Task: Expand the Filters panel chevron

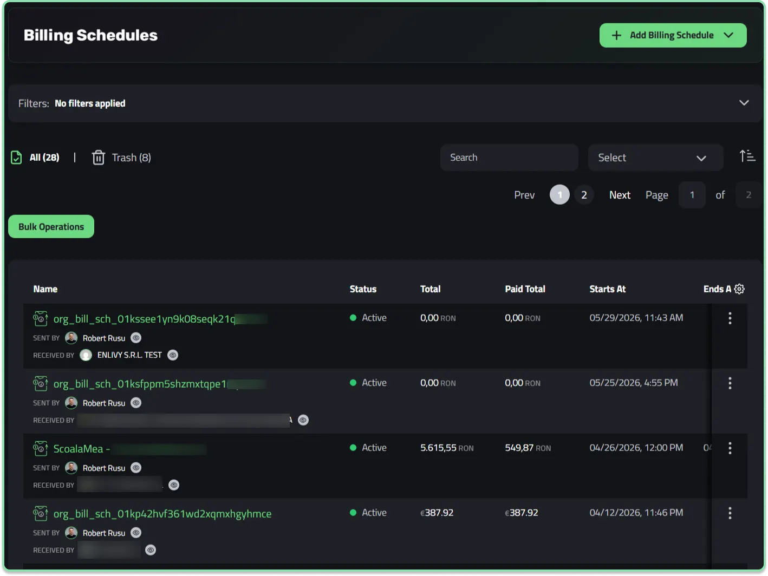Action: point(744,103)
